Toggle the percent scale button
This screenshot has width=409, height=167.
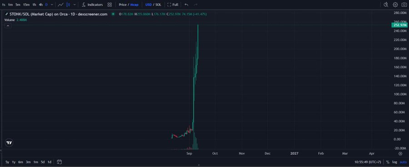[x=388, y=162]
